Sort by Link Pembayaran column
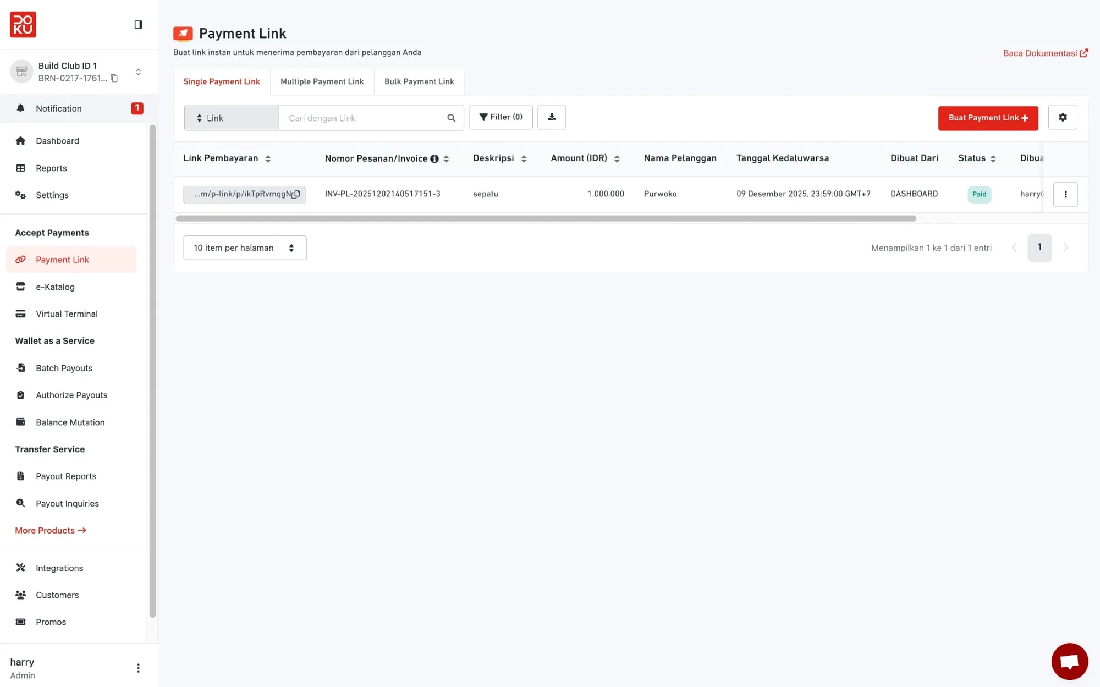This screenshot has height=687, width=1100. tap(268, 159)
